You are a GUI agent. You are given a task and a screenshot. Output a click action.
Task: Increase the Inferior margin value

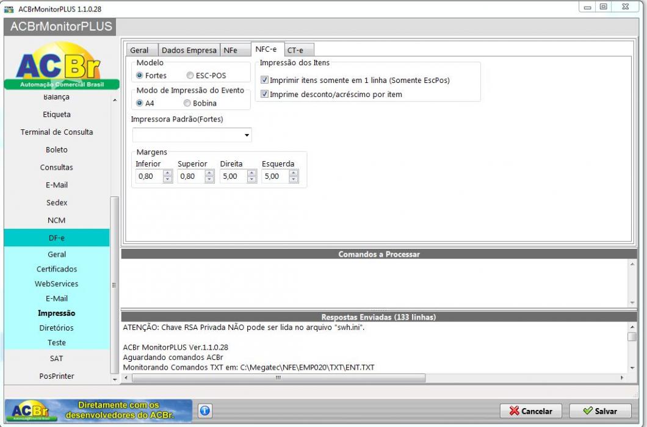pyautogui.click(x=167, y=173)
